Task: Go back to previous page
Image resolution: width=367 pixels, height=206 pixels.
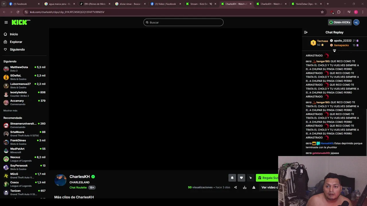Action: [x=4, y=12]
